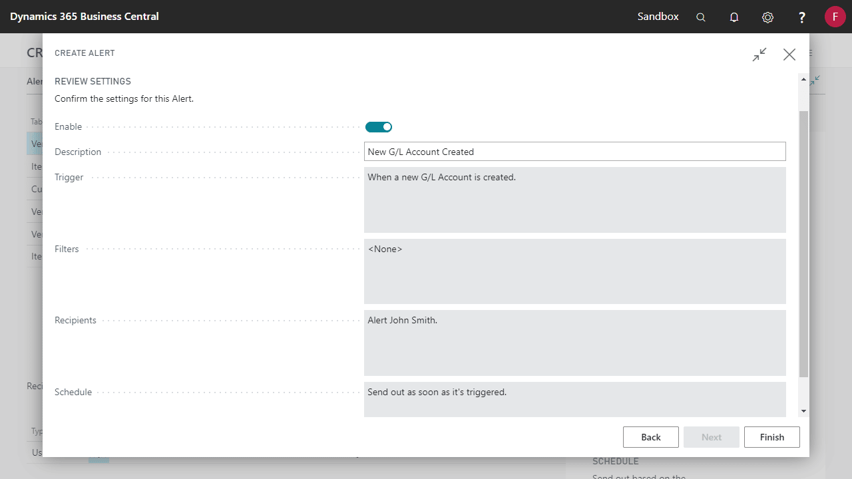The width and height of the screenshot is (852, 479).
Task: Close the Create Alert dialog
Action: [789, 55]
